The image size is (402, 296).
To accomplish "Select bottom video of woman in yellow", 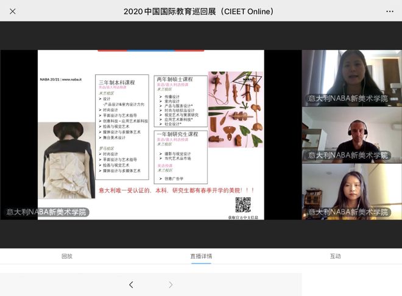I will tap(352, 192).
